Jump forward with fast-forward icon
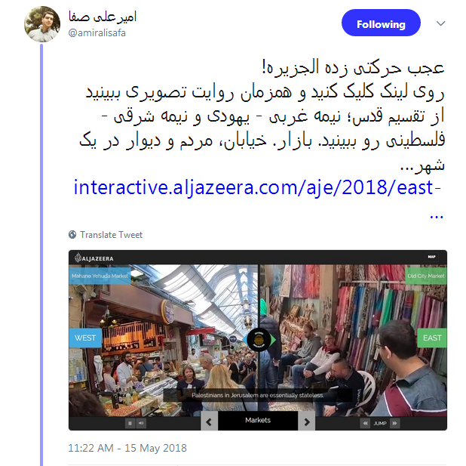 tap(394, 423)
